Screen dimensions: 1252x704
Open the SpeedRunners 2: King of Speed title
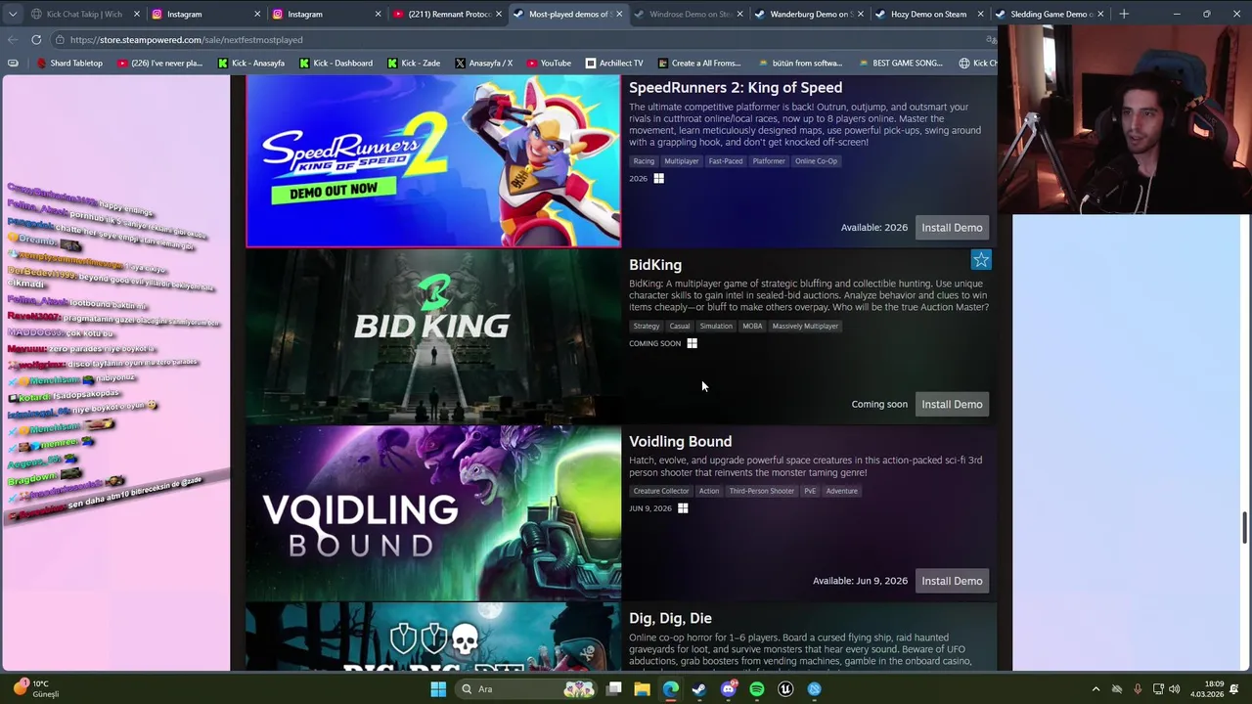point(735,88)
